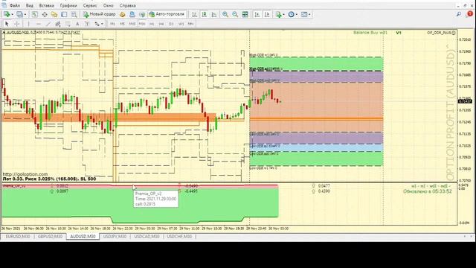Select the vertical line tool
The image size is (476, 268).
(x=28, y=24)
